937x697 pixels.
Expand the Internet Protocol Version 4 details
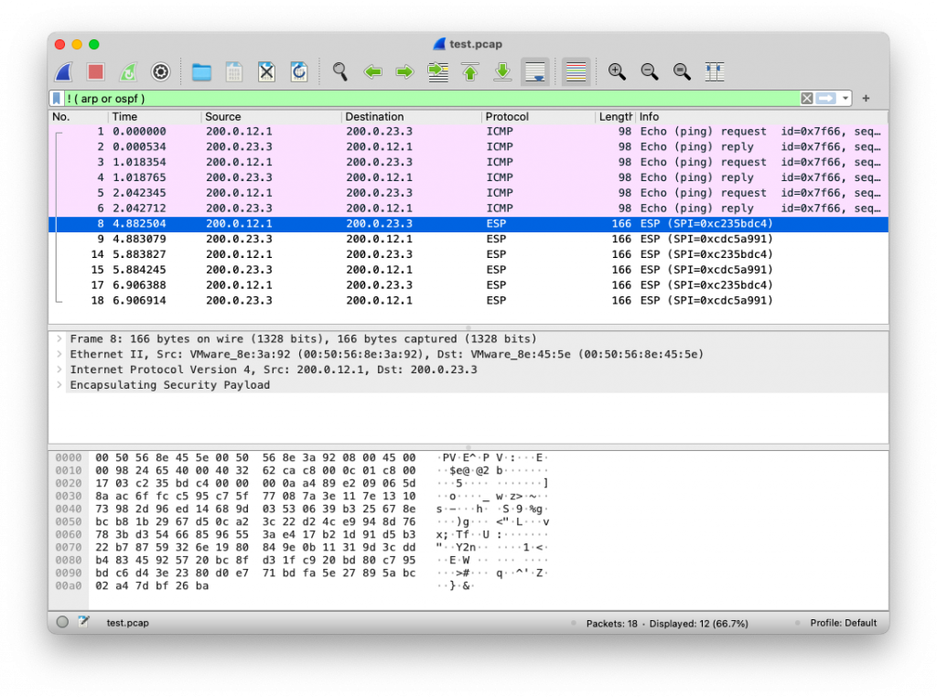pyautogui.click(x=59, y=370)
